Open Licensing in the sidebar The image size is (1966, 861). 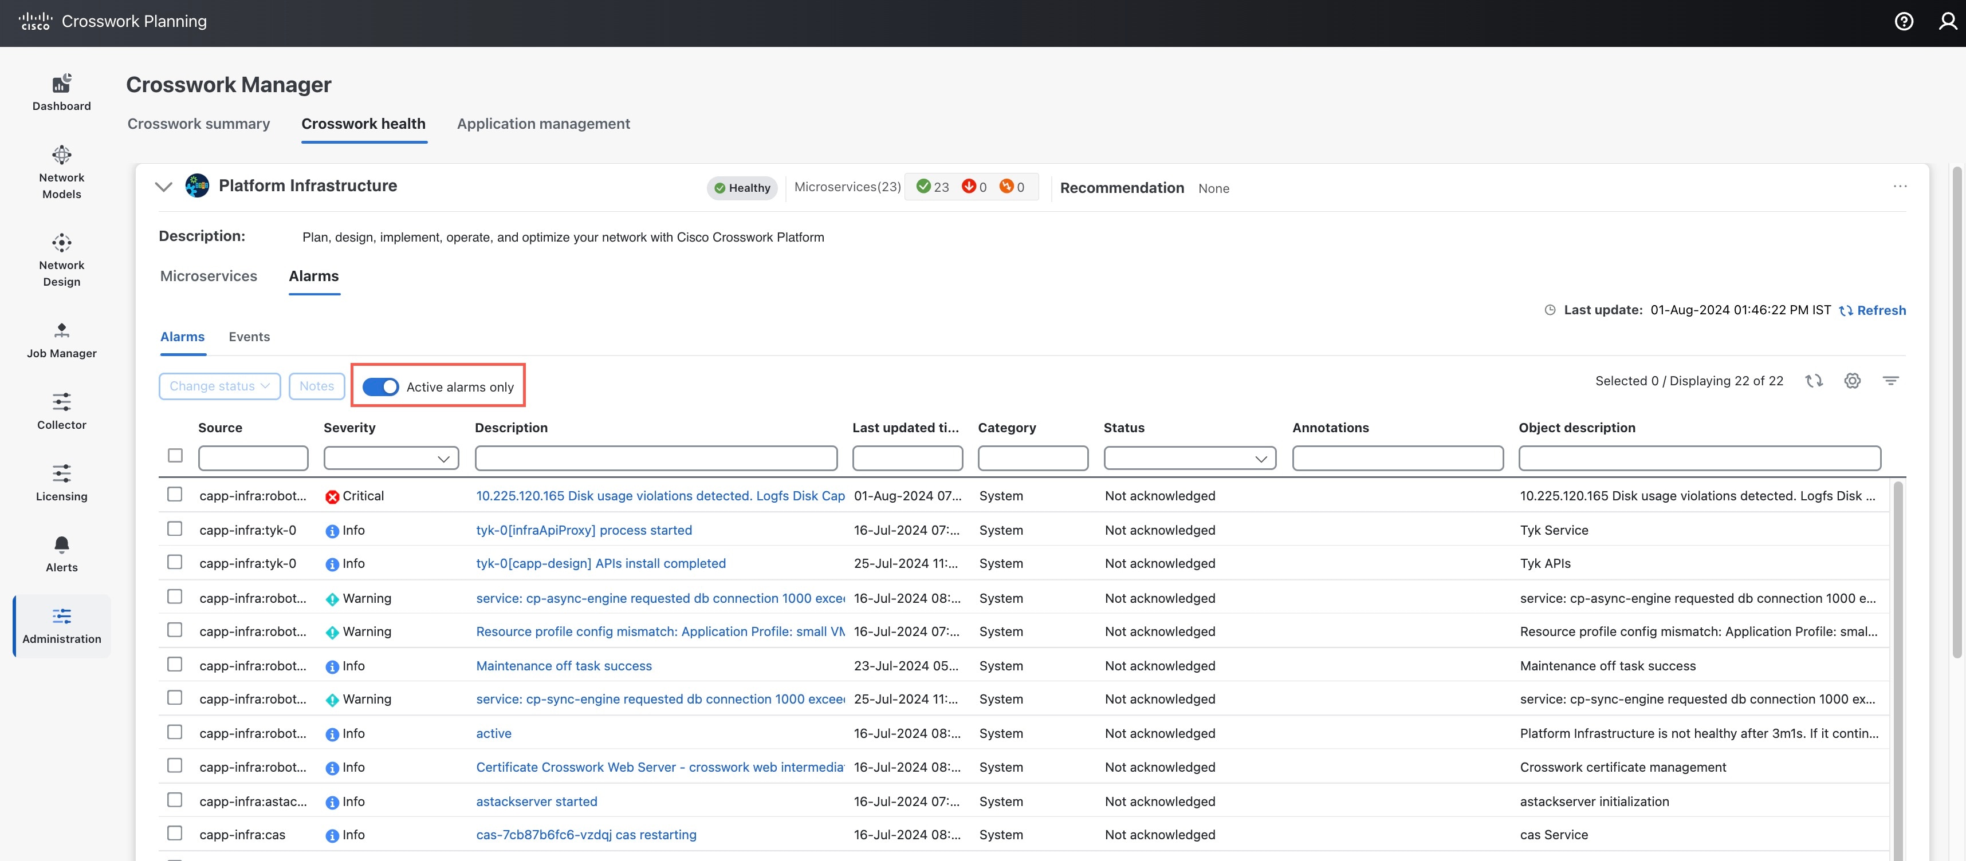[x=62, y=484]
